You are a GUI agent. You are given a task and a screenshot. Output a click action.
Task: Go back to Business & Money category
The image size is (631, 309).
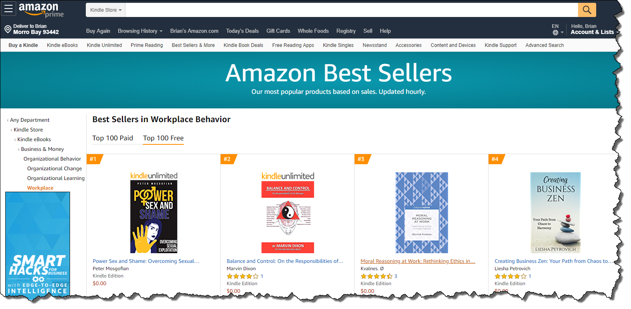(42, 149)
